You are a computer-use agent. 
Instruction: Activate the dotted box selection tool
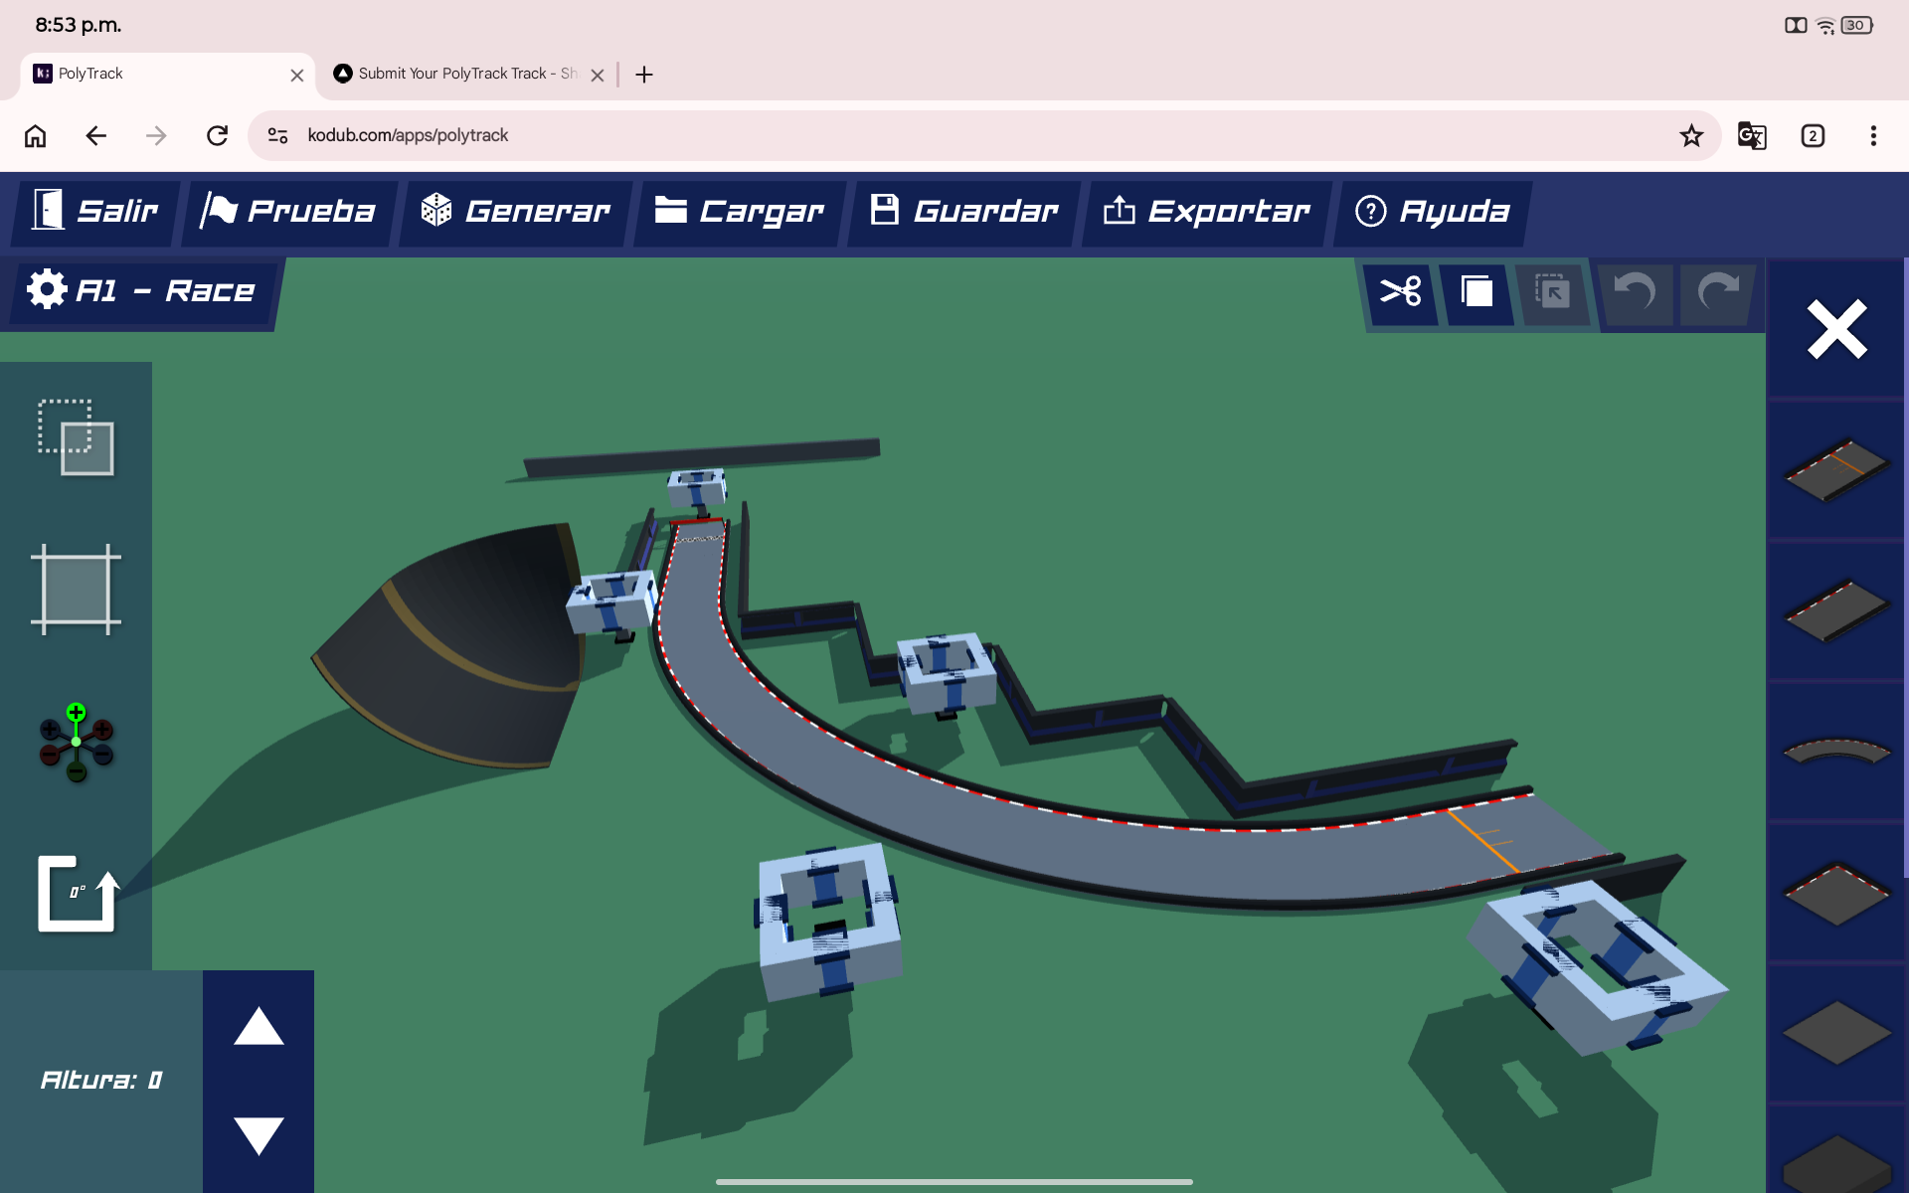76,437
